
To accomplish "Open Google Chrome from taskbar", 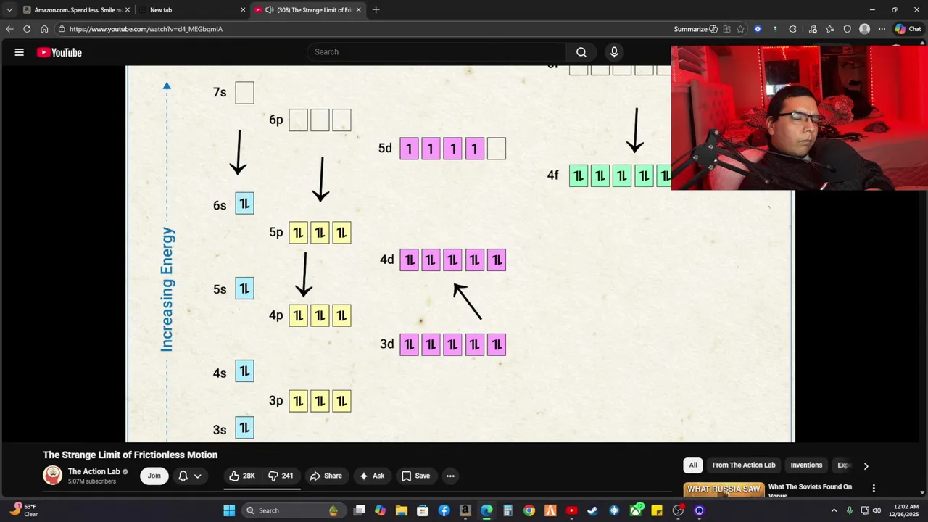I will click(529, 510).
